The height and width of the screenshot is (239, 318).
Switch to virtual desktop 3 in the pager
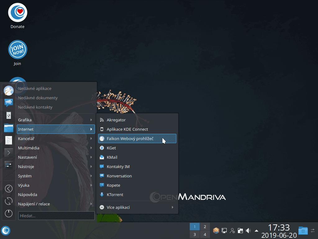[195, 234]
